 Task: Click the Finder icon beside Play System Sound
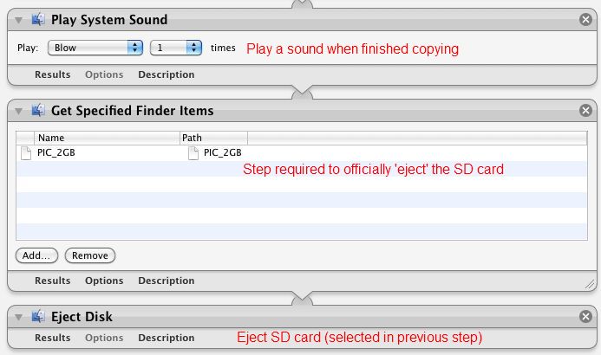pyautogui.click(x=38, y=19)
